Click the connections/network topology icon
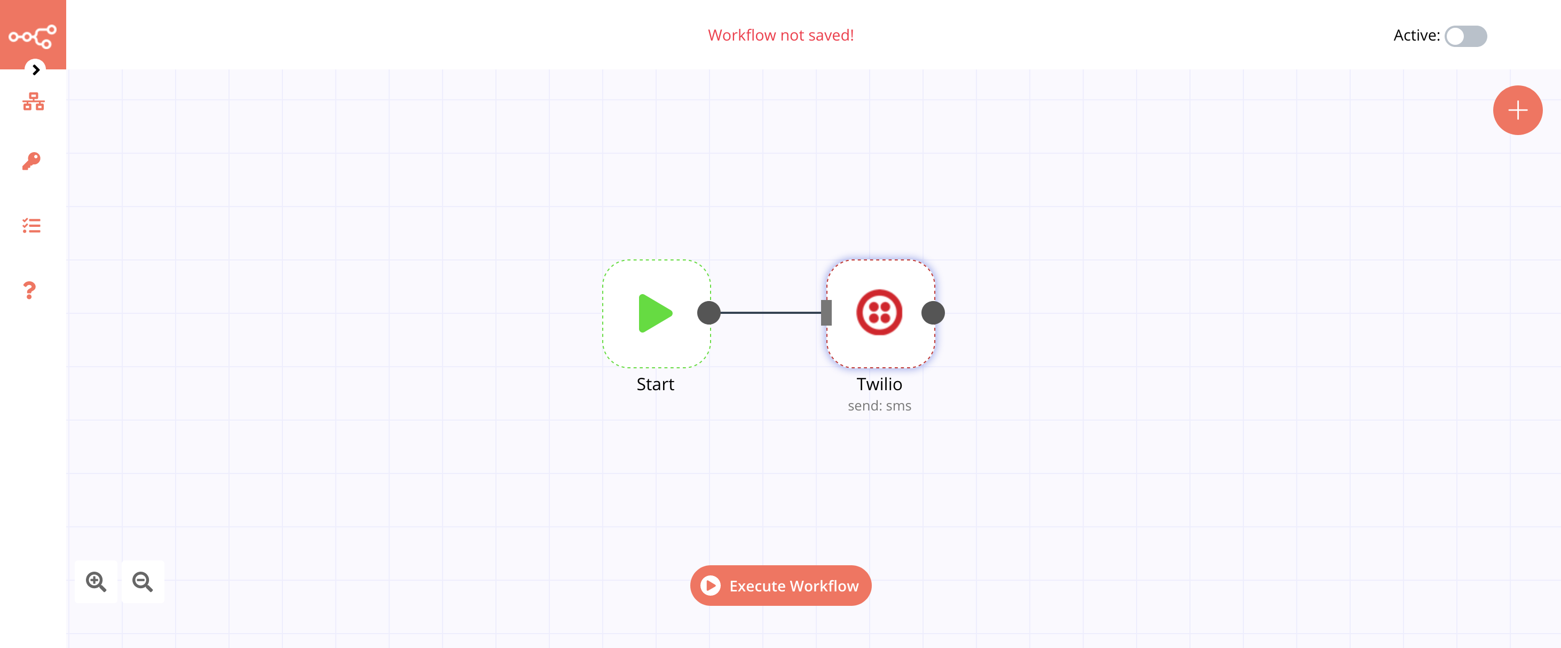The height and width of the screenshot is (648, 1561). (33, 101)
